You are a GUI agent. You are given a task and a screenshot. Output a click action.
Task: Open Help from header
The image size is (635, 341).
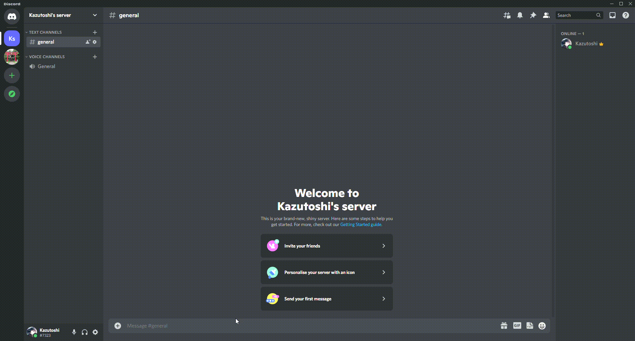click(626, 15)
